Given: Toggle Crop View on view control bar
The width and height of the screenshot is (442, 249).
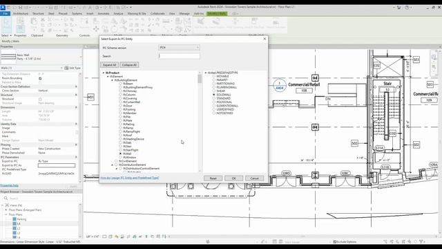Looking at the screenshot, I should pyautogui.click(x=128, y=237).
